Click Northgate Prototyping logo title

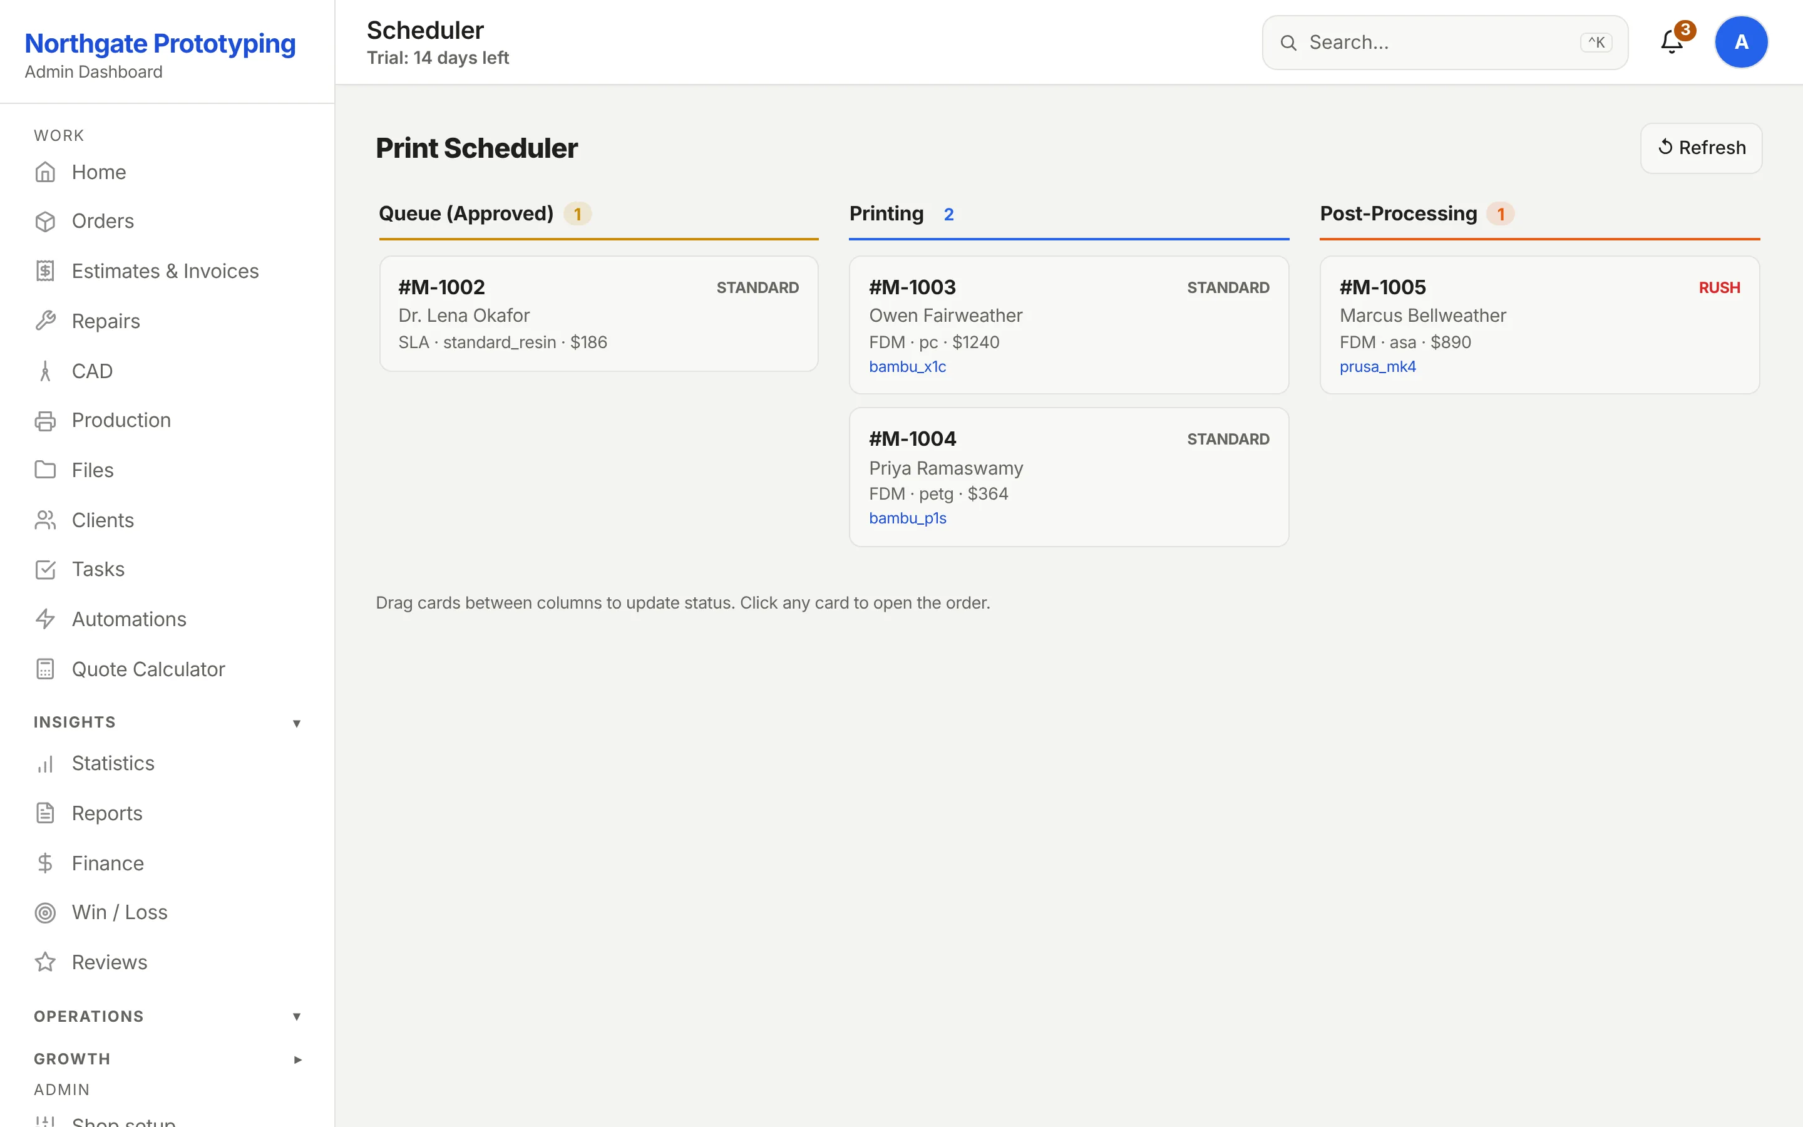pyautogui.click(x=160, y=43)
